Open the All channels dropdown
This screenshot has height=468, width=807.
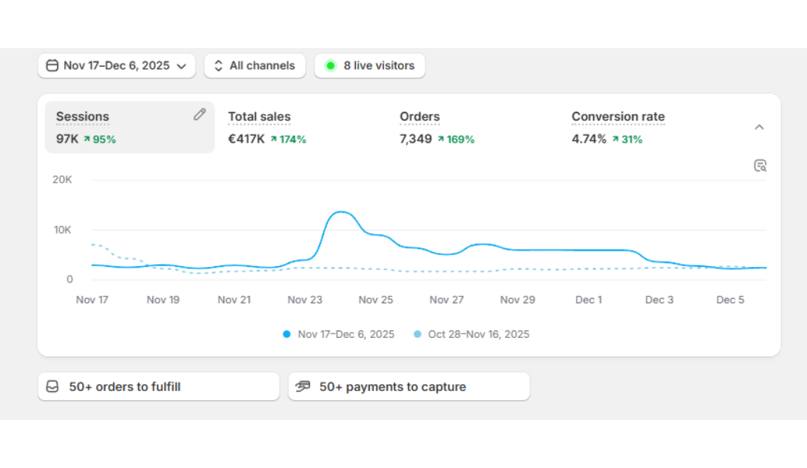click(255, 66)
